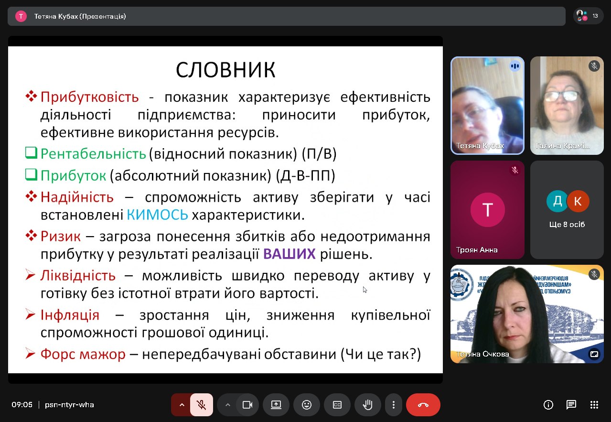Open meeting details info icon
The height and width of the screenshot is (422, 611).
pos(548,405)
